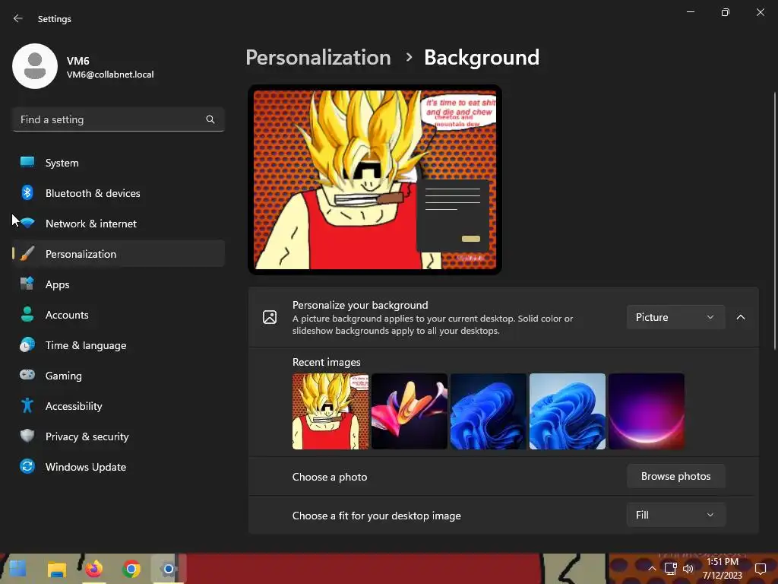Click the VM6 user avatar icon

click(35, 66)
